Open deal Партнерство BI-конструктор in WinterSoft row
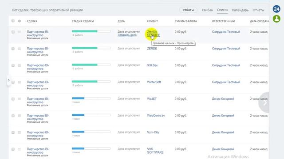Screen dimensions: 284x159 (x=38, y=83)
